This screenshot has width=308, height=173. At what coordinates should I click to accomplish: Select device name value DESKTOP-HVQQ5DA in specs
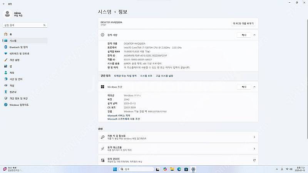click(134, 43)
